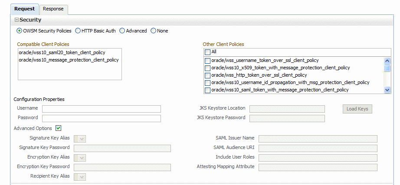Image resolution: width=400 pixels, height=185 pixels.
Task: Uncheck the Advanced Options checkbox
Action: (59, 128)
